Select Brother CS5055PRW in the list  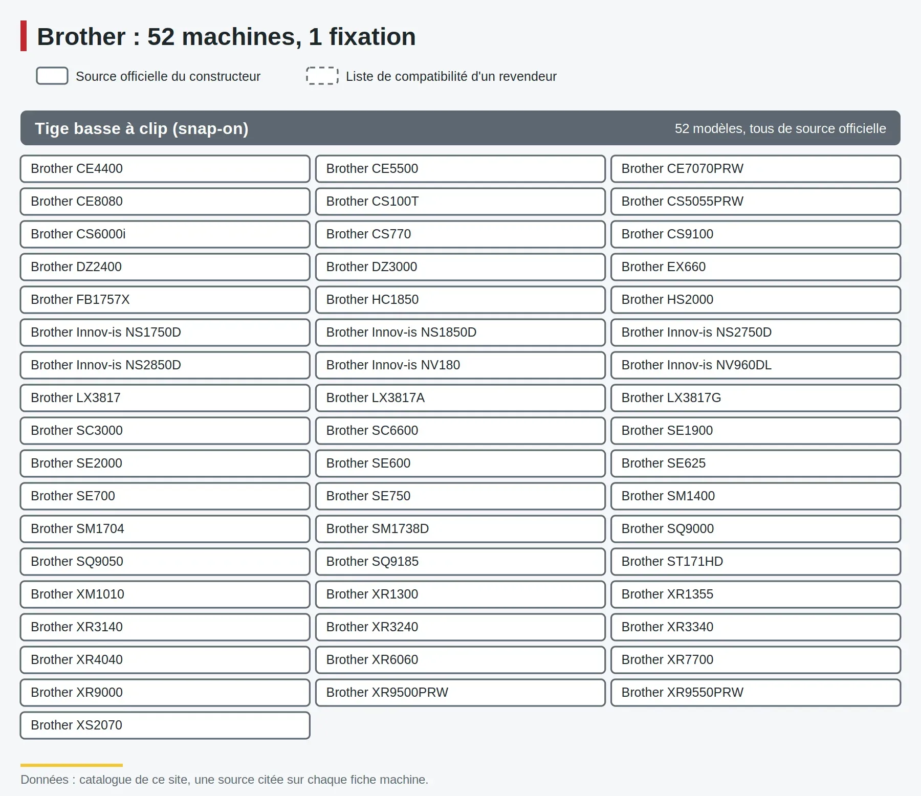click(756, 202)
